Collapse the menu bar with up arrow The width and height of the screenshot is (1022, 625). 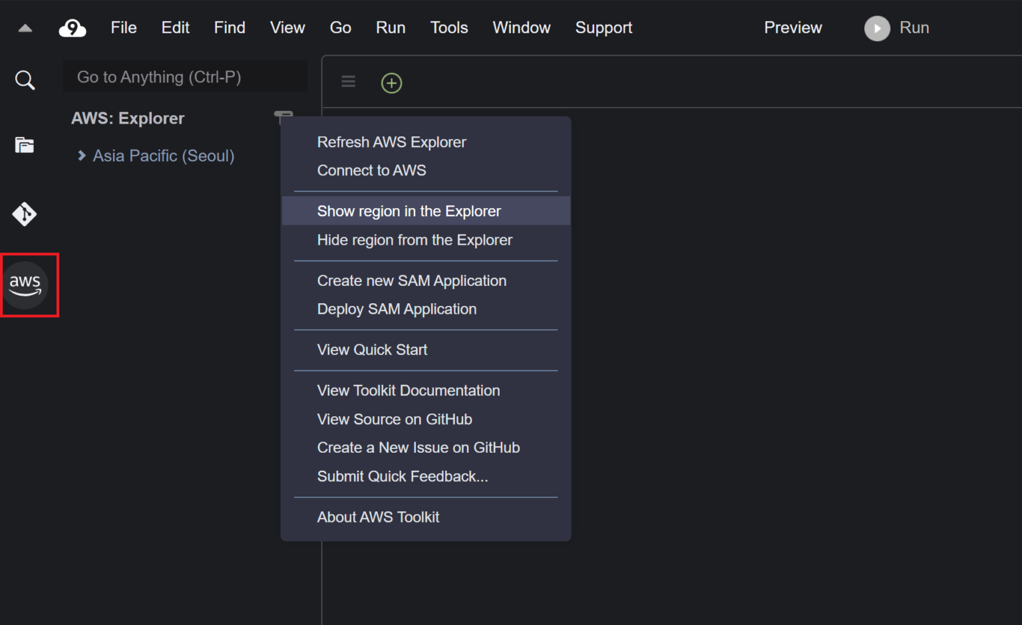click(x=25, y=28)
